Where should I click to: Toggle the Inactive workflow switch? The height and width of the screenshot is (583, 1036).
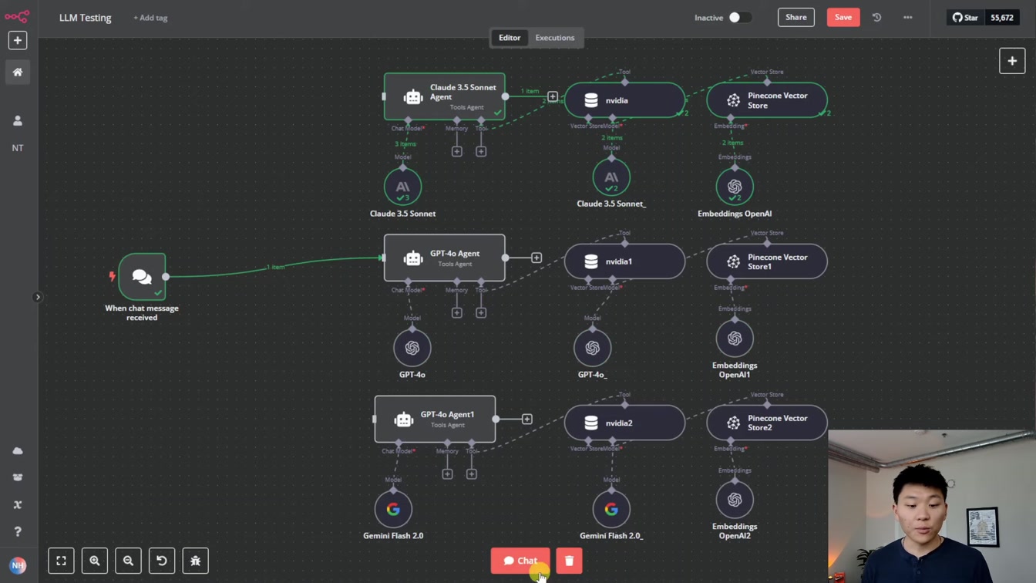click(x=739, y=17)
